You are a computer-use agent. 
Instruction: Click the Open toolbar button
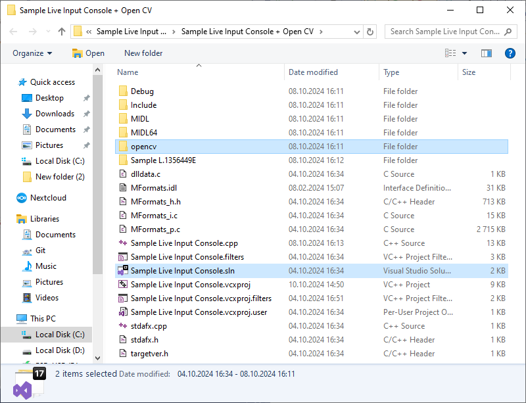tap(88, 53)
